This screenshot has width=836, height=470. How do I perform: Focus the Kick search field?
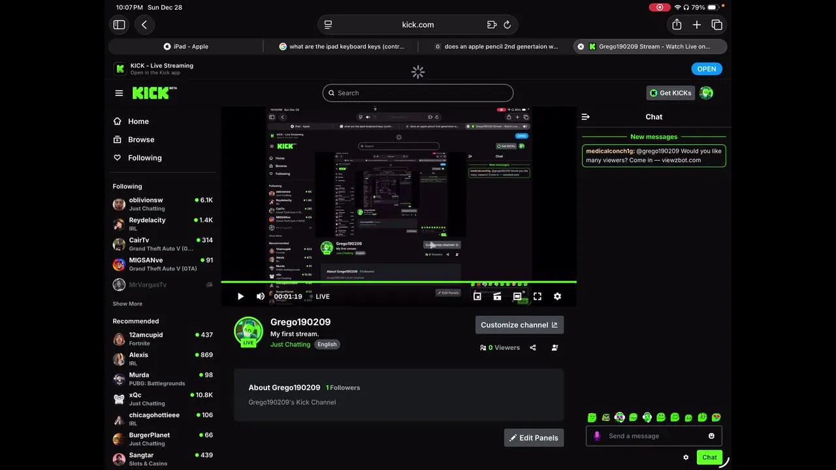418,93
